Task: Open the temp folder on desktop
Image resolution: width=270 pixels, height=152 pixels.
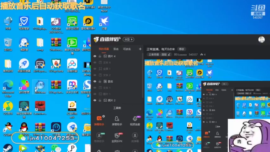Action: click(40, 45)
